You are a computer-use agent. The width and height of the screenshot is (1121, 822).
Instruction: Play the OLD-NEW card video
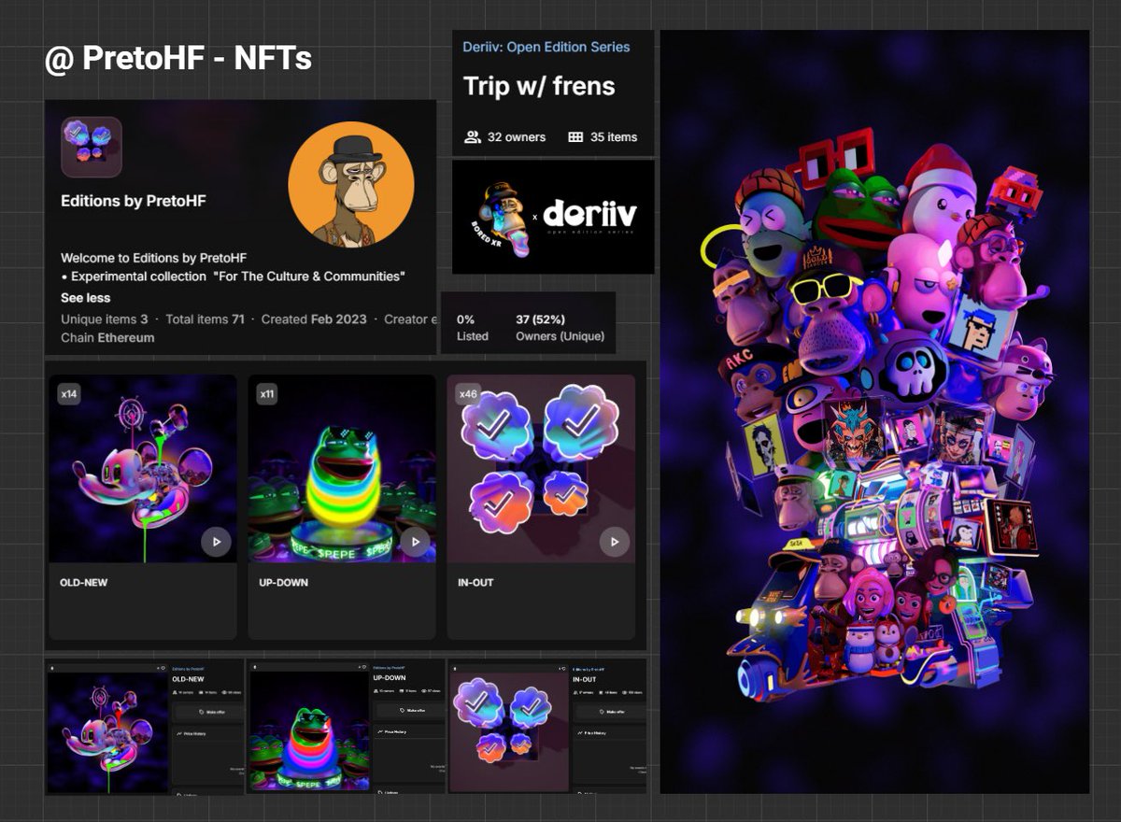pyautogui.click(x=216, y=541)
